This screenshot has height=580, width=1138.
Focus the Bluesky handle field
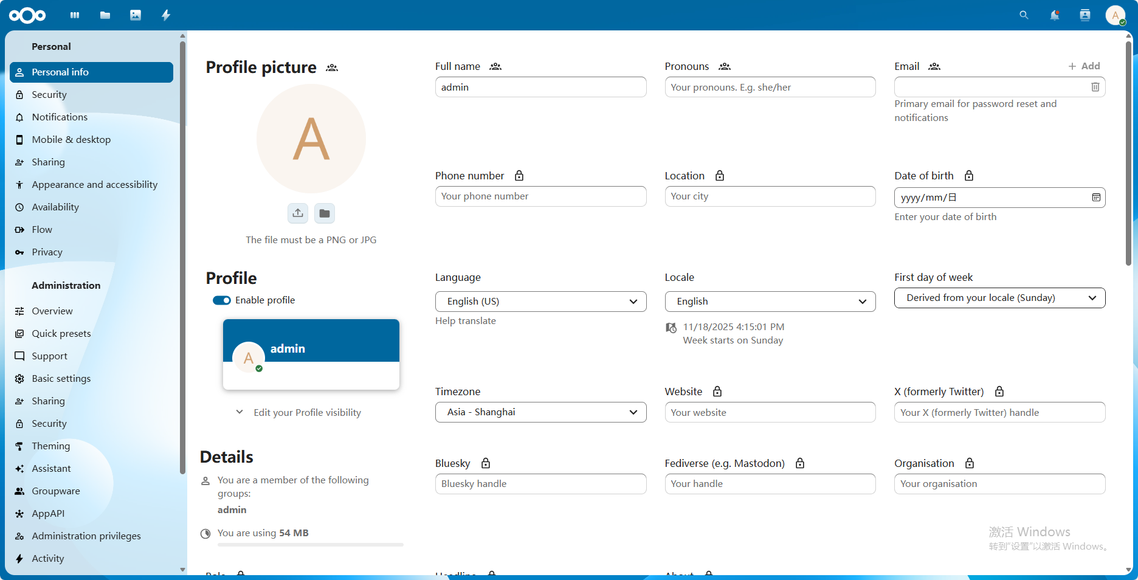pyautogui.click(x=540, y=484)
